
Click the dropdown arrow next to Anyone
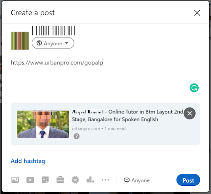click(x=67, y=43)
